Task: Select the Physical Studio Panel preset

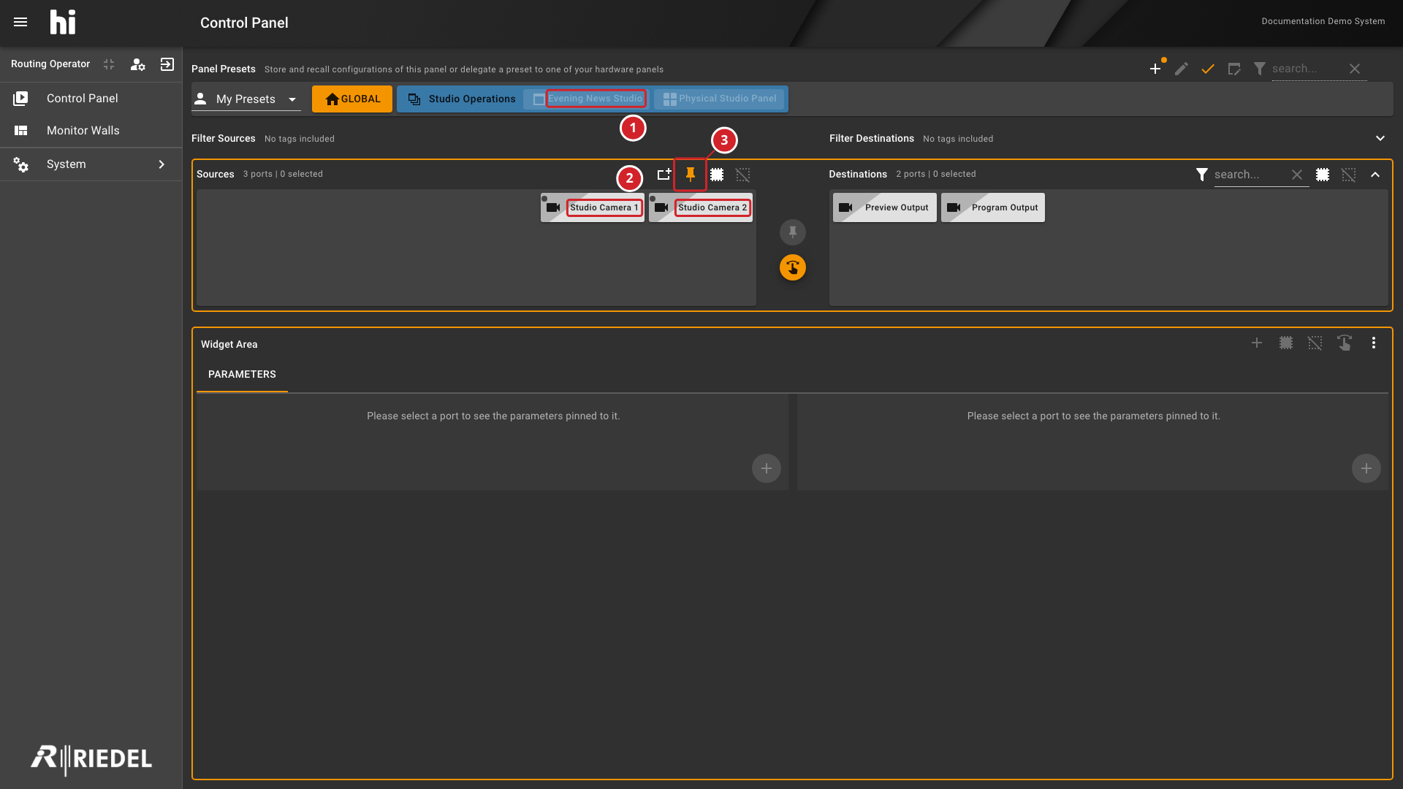Action: click(720, 99)
